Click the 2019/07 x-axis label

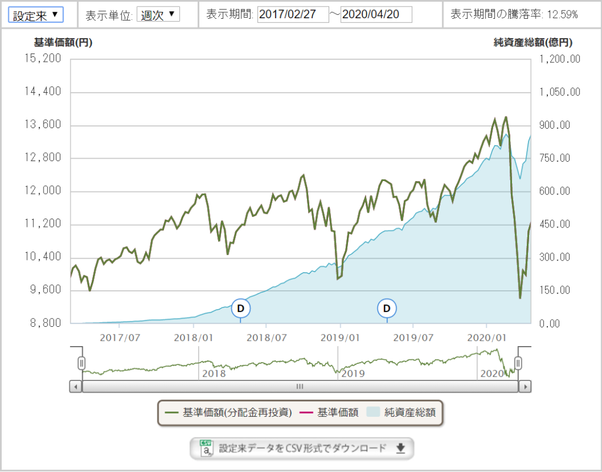pos(413,338)
